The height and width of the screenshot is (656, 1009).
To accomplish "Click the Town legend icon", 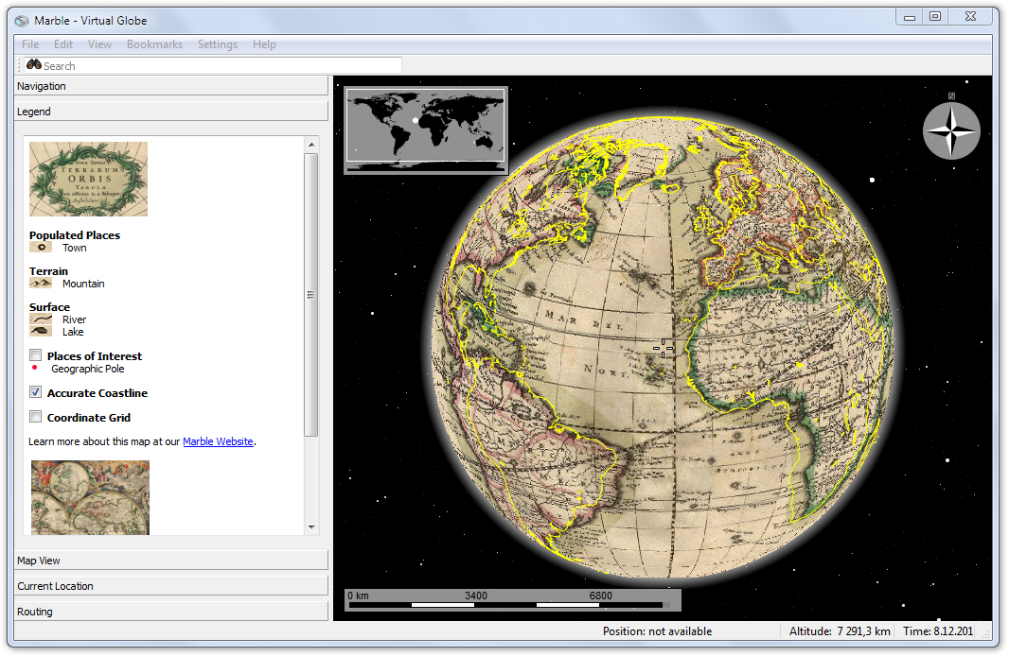I will 41,248.
